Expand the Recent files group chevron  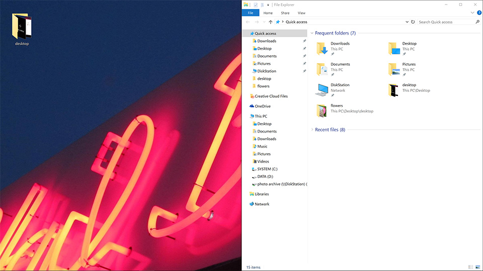click(312, 129)
